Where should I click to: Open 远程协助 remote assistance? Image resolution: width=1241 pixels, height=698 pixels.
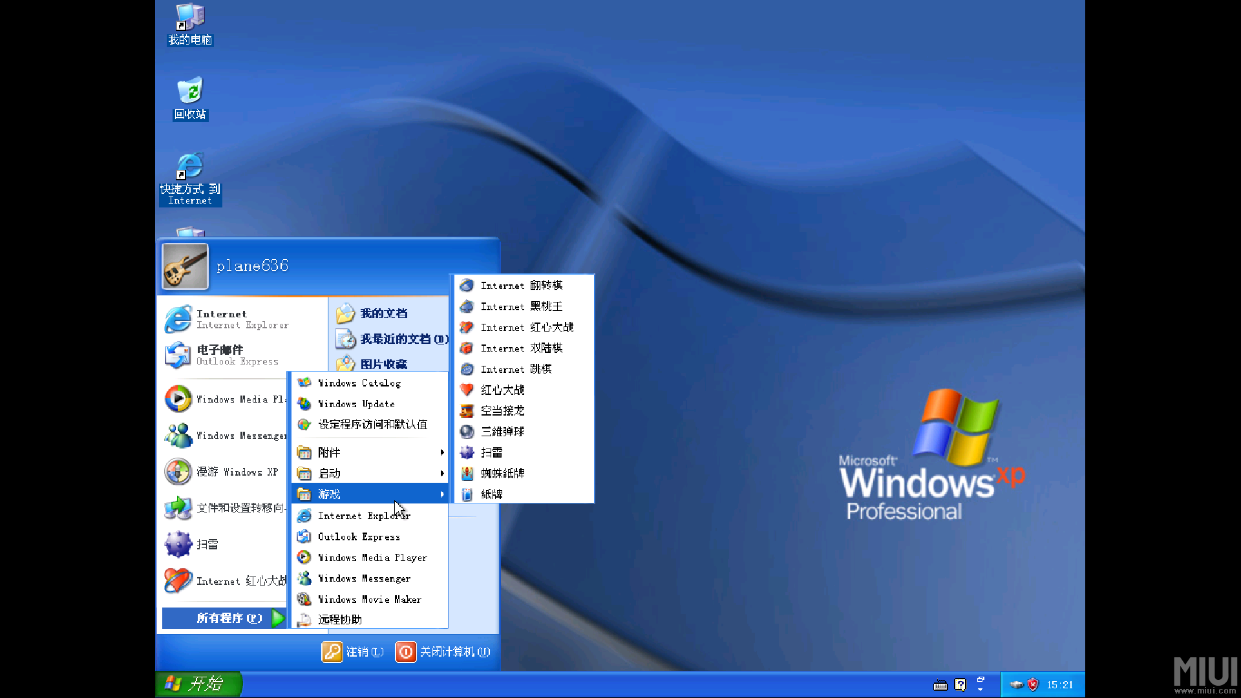point(370,619)
